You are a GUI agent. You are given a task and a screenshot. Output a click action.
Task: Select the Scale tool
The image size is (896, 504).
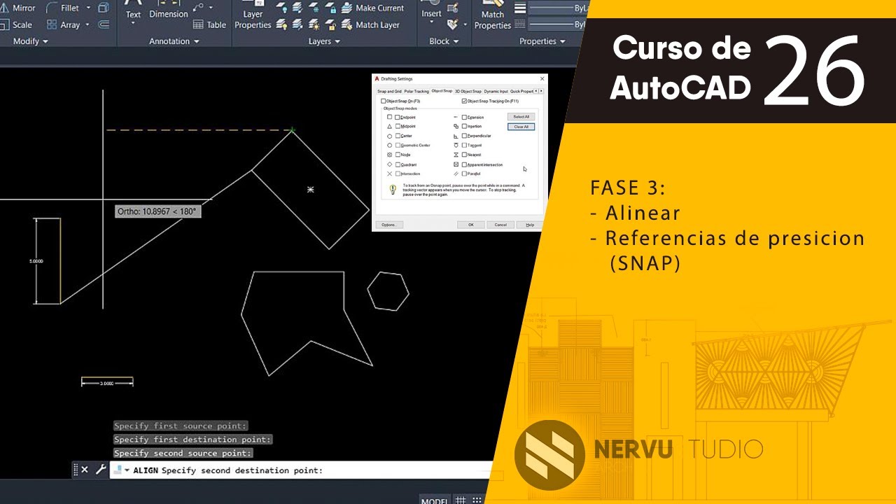click(17, 24)
